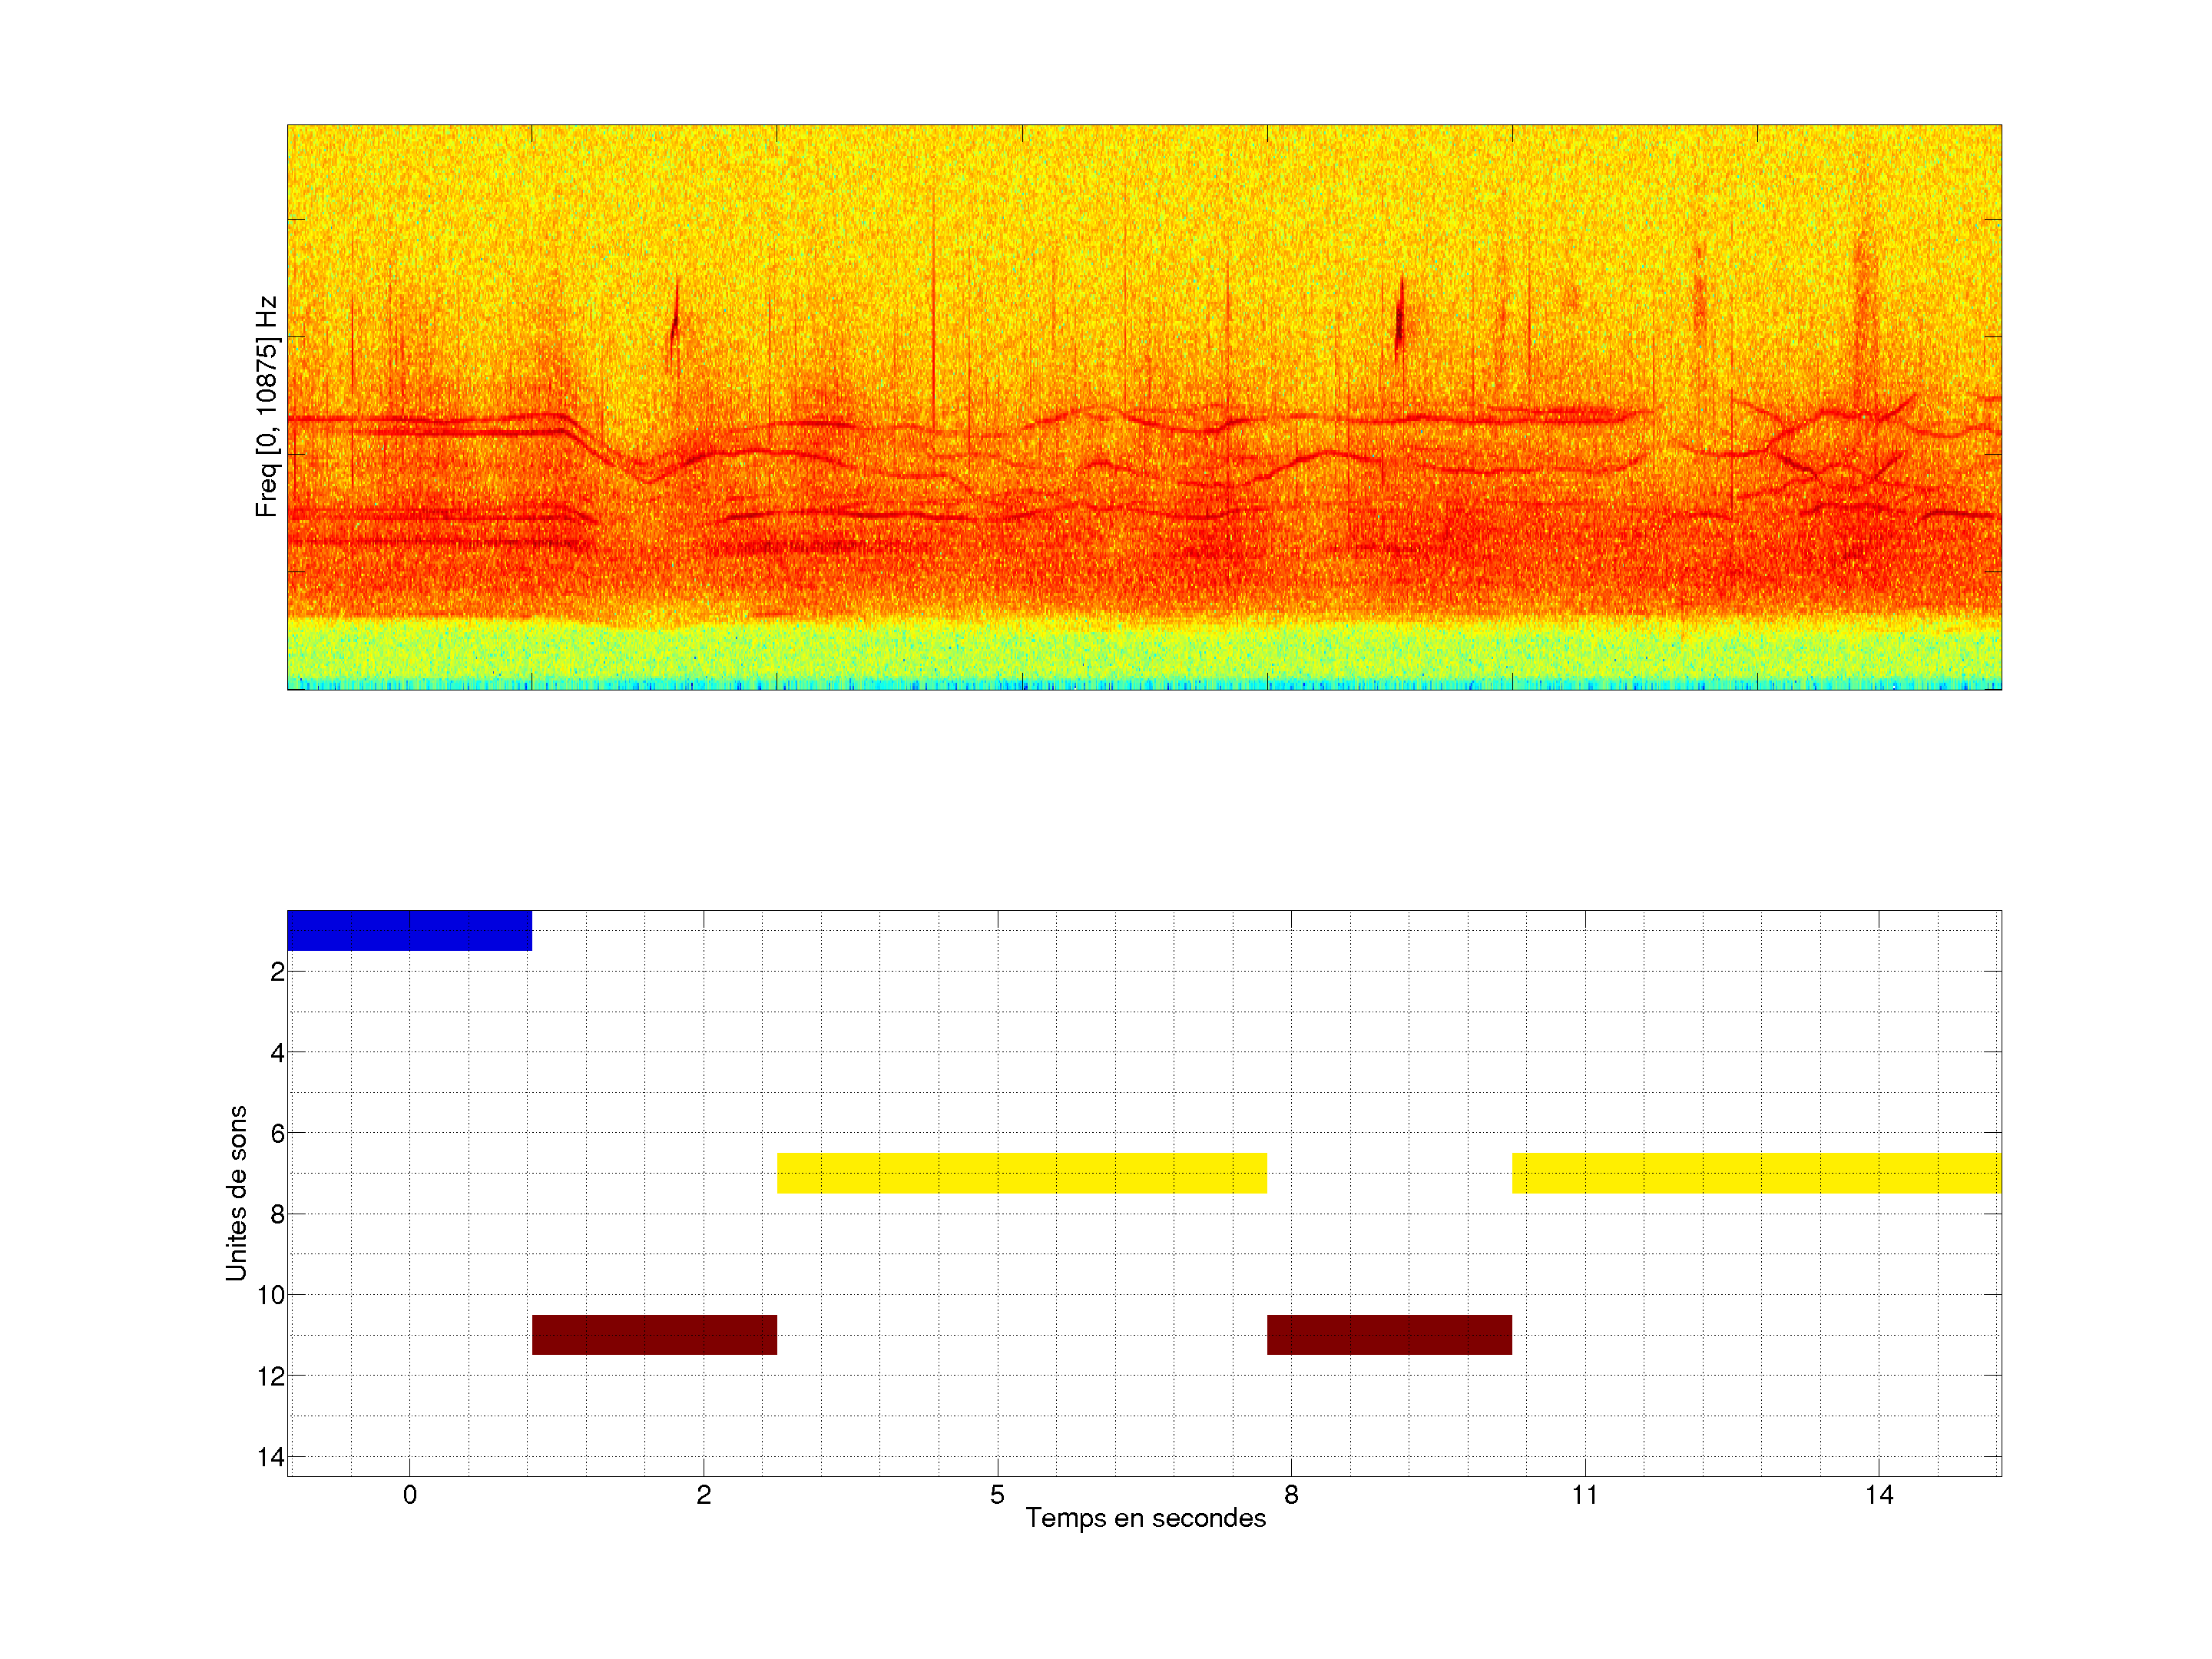Click the x-axis tick label 2
This screenshot has width=2212, height=1659.
703,1495
